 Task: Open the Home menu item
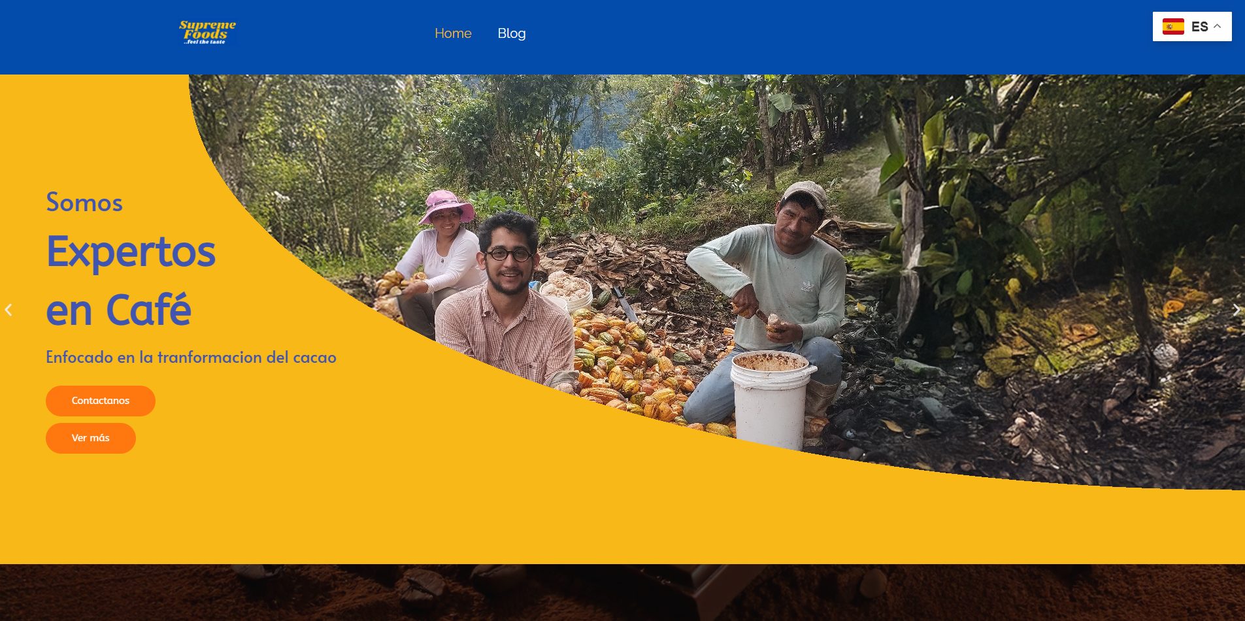pos(453,33)
